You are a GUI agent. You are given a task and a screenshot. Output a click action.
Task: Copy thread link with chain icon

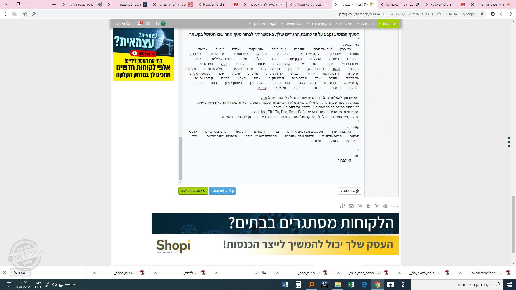click(342, 206)
